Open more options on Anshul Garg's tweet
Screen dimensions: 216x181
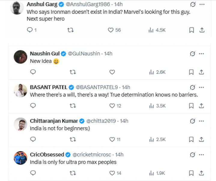point(202,4)
